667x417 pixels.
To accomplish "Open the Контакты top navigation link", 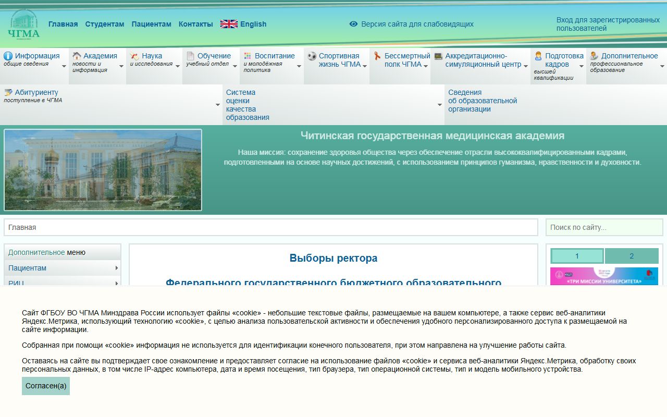I will [196, 24].
